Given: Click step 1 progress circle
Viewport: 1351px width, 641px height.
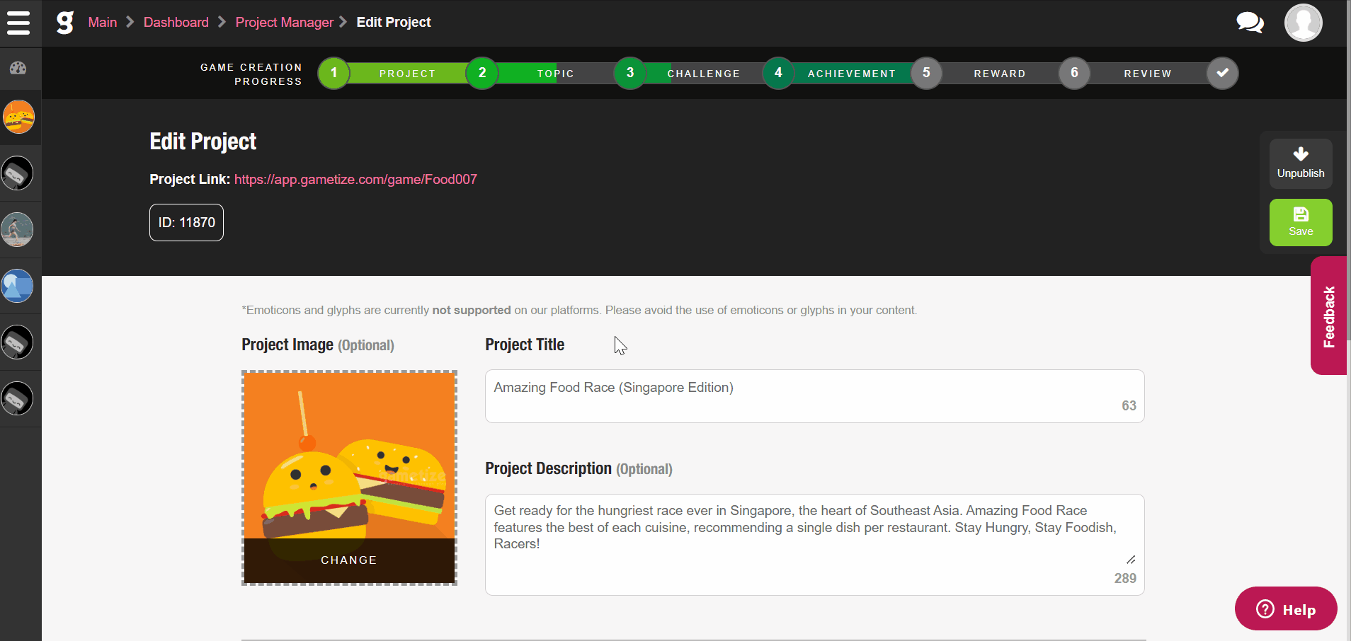Looking at the screenshot, I should tap(334, 73).
